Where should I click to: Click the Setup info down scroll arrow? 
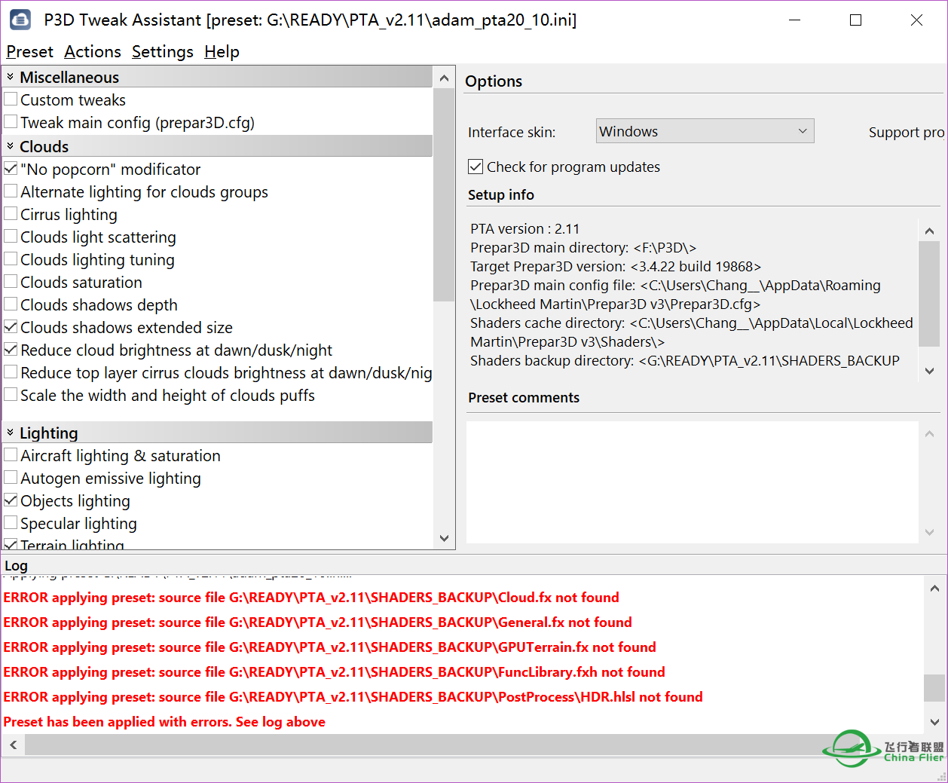929,371
